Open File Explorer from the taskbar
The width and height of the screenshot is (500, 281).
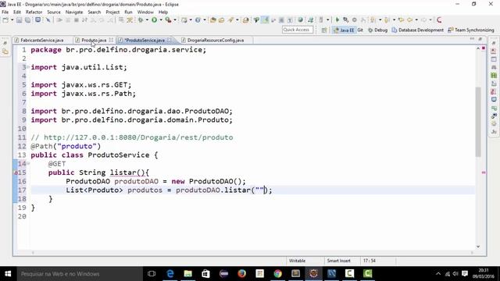[188, 274]
